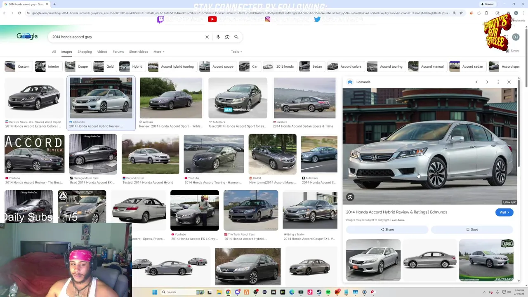Open Windows Start menu
This screenshot has width=528, height=297.
click(x=155, y=292)
